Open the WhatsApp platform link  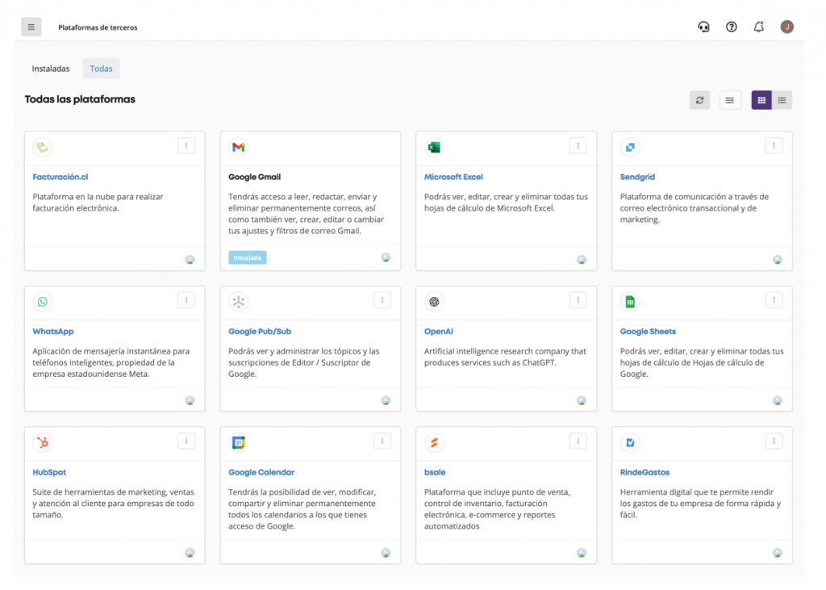click(x=53, y=332)
